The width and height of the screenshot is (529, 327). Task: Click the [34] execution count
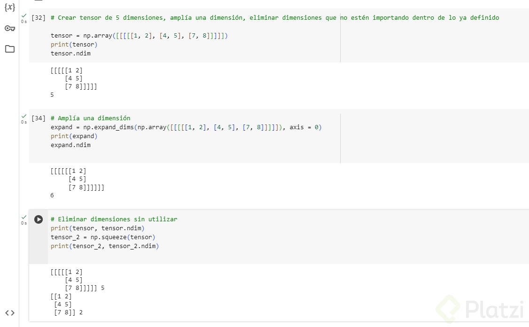(38, 118)
